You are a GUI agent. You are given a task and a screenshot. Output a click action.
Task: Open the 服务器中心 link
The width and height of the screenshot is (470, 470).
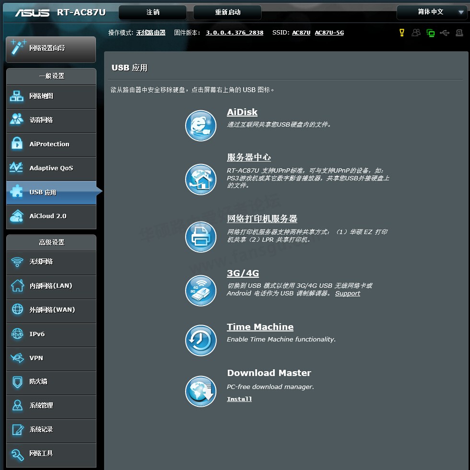(249, 157)
